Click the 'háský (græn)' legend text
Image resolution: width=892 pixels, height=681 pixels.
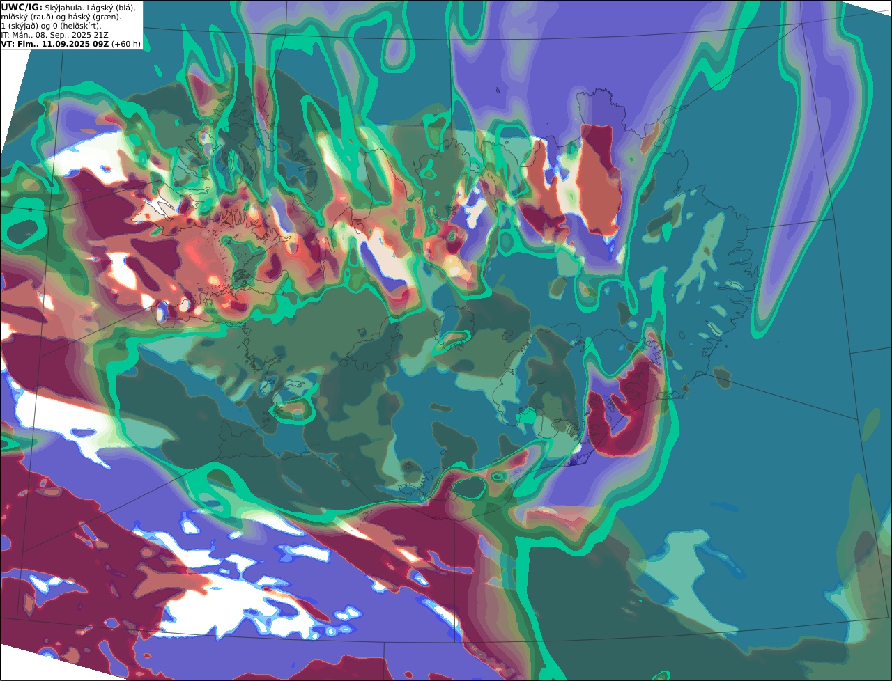tap(93, 17)
